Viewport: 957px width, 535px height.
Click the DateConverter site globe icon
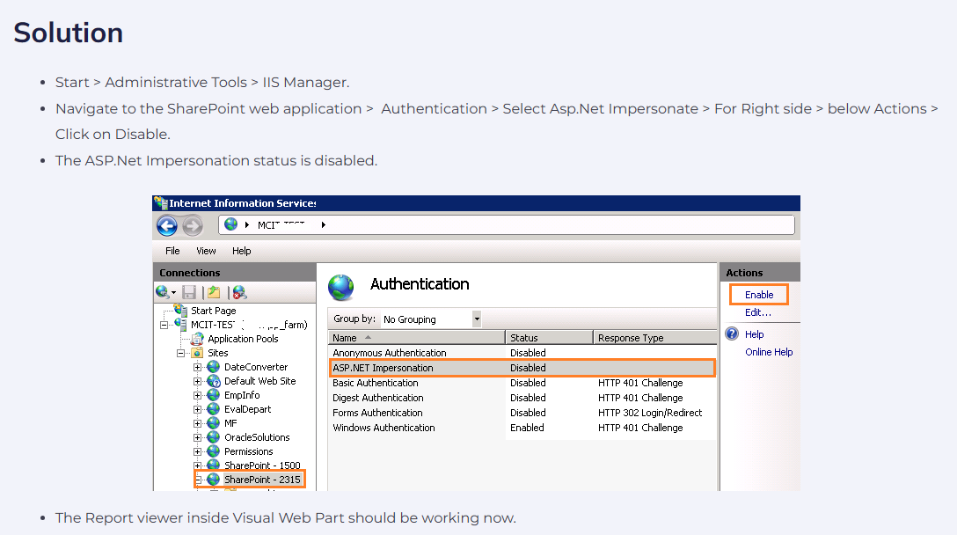tap(213, 367)
